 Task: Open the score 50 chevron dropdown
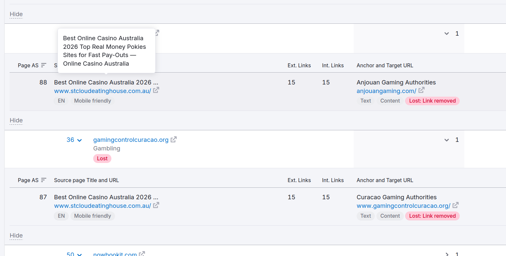[x=79, y=254]
